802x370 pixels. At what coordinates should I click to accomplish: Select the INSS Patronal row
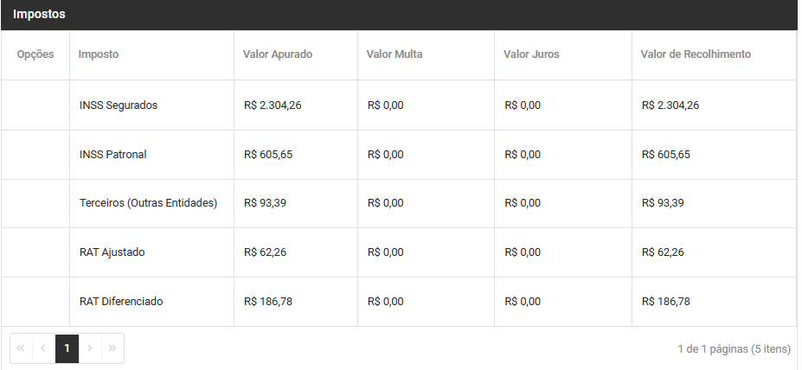coord(113,155)
